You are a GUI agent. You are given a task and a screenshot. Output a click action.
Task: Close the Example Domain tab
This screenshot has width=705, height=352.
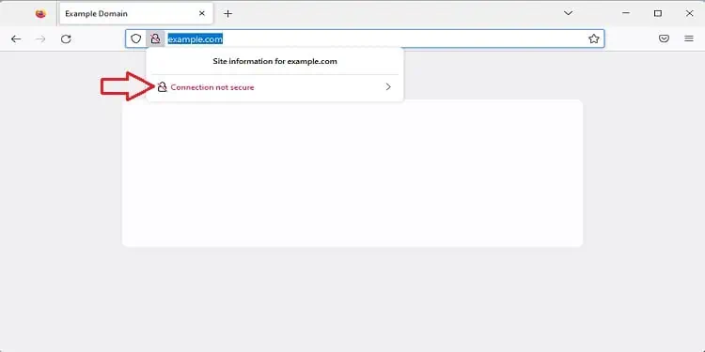202,13
